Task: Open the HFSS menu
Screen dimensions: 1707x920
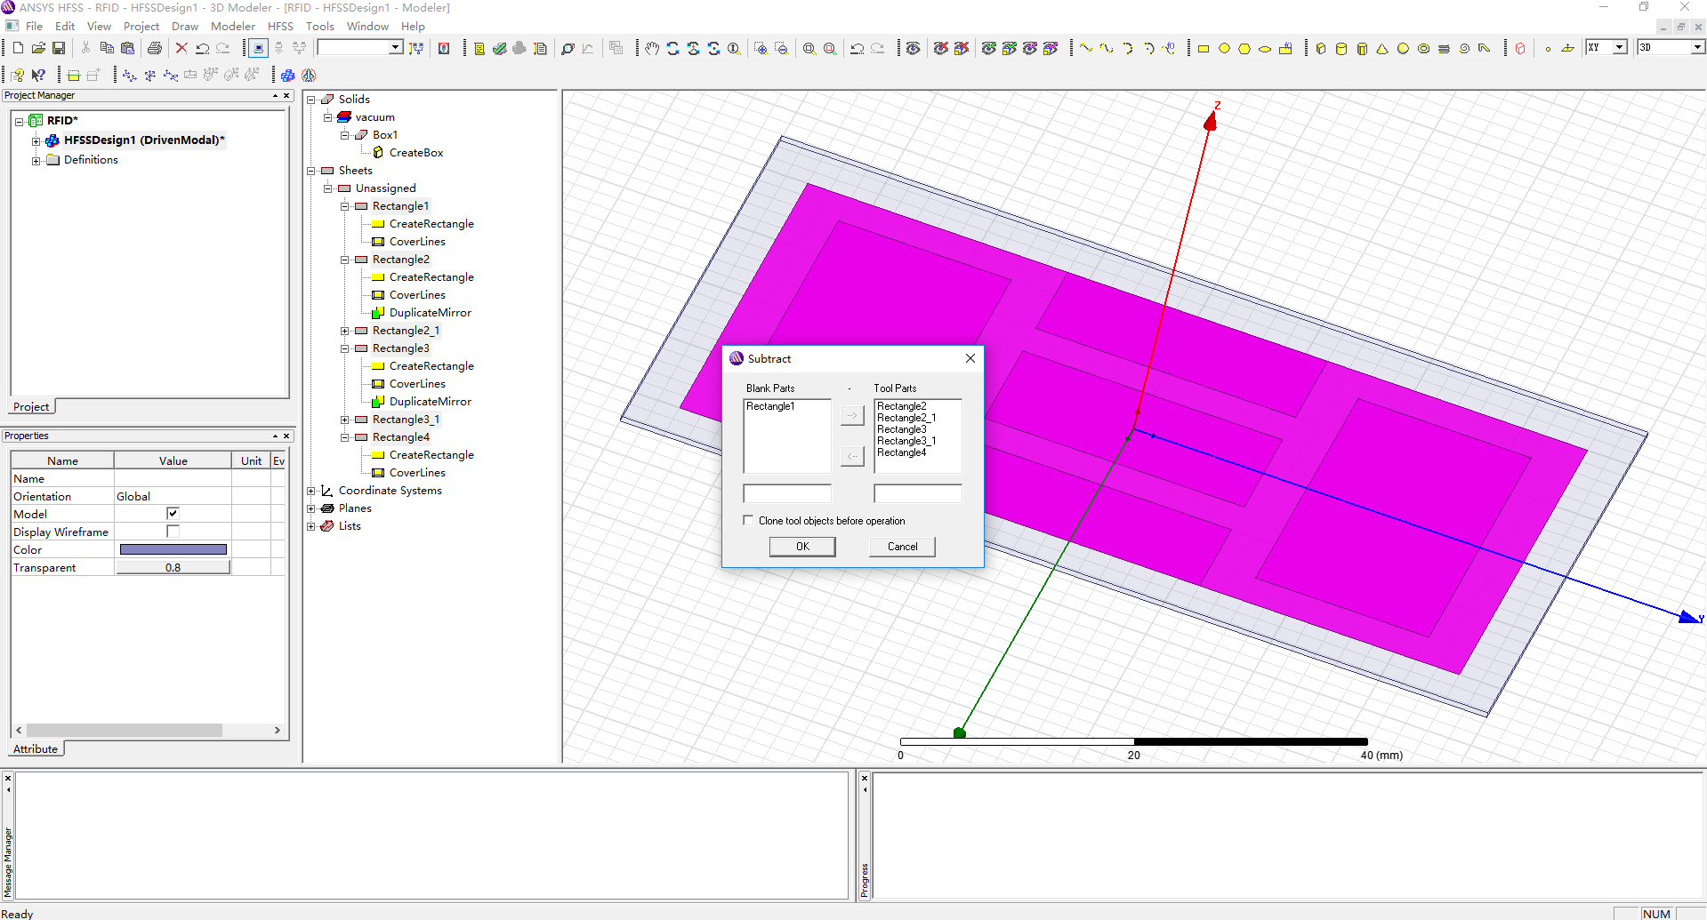Action: (280, 27)
